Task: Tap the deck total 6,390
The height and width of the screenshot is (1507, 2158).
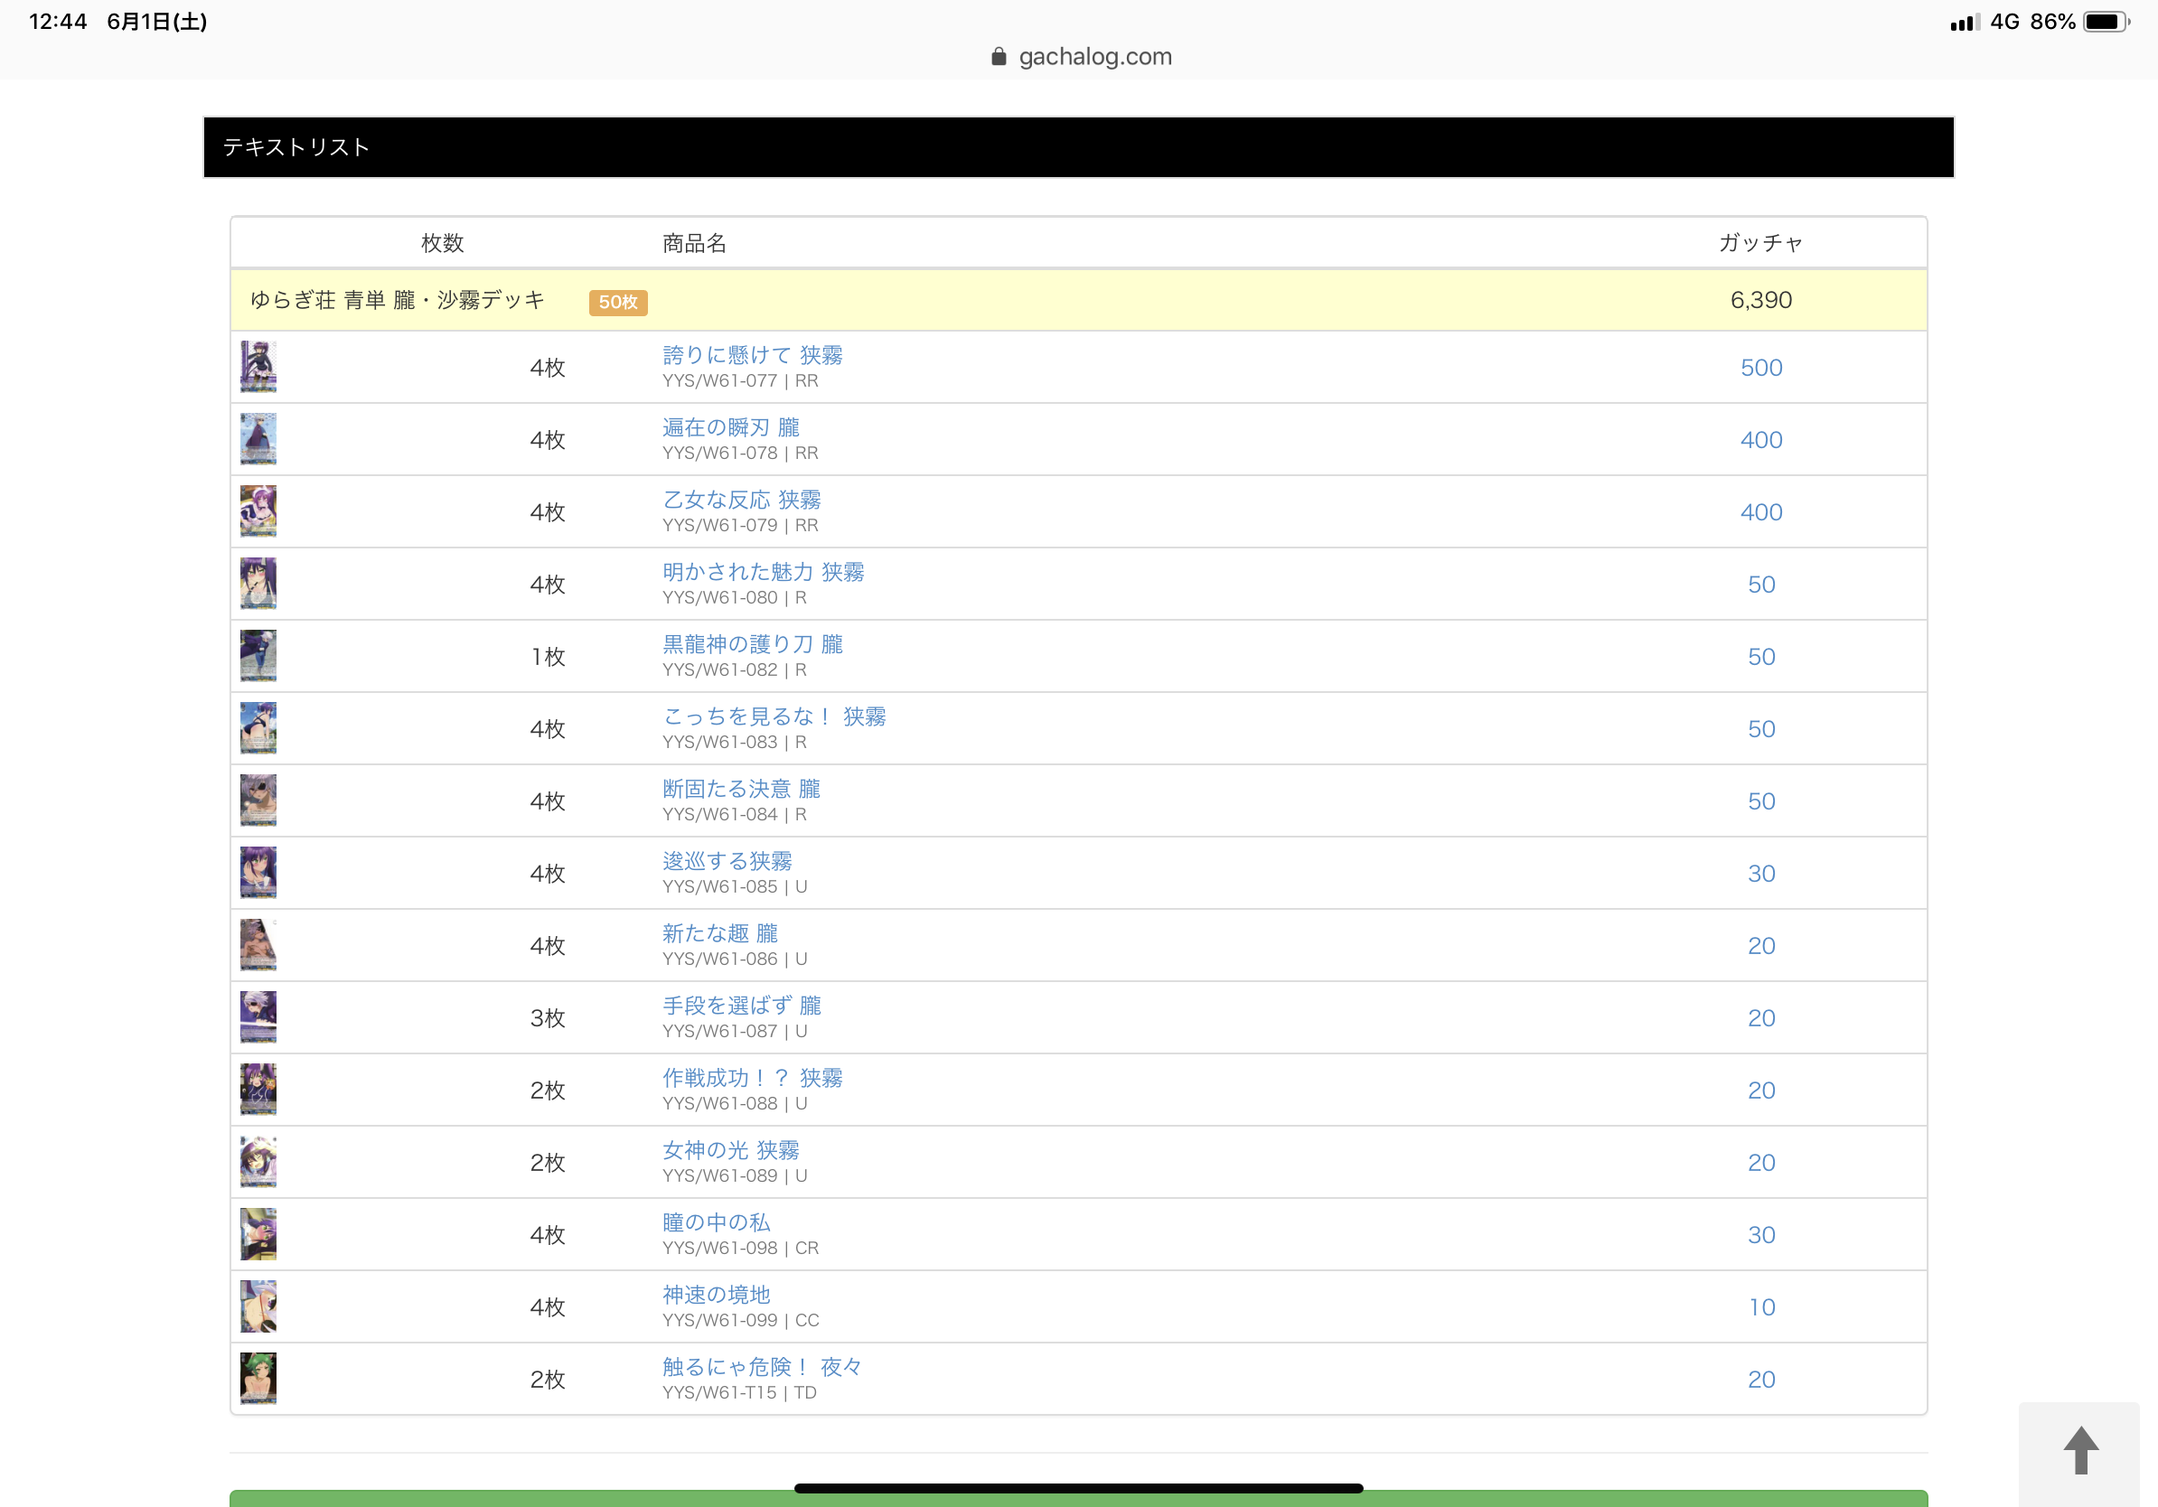Action: point(1761,301)
